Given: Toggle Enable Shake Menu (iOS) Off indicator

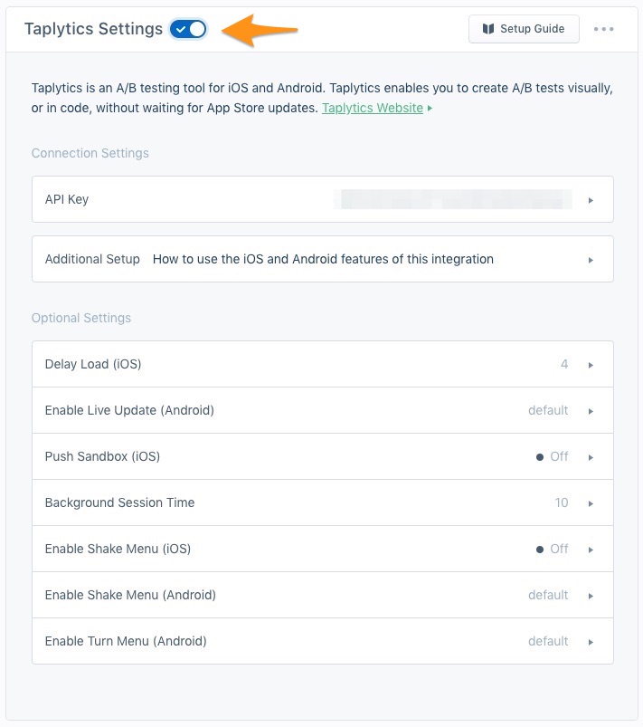Looking at the screenshot, I should click(x=552, y=549).
